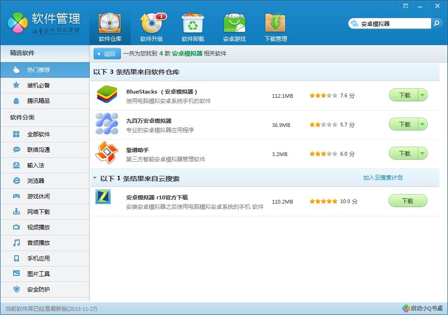The height and width of the screenshot is (315, 448).
Task: Focus the 安卓模拟器 search input field
Action: click(395, 24)
